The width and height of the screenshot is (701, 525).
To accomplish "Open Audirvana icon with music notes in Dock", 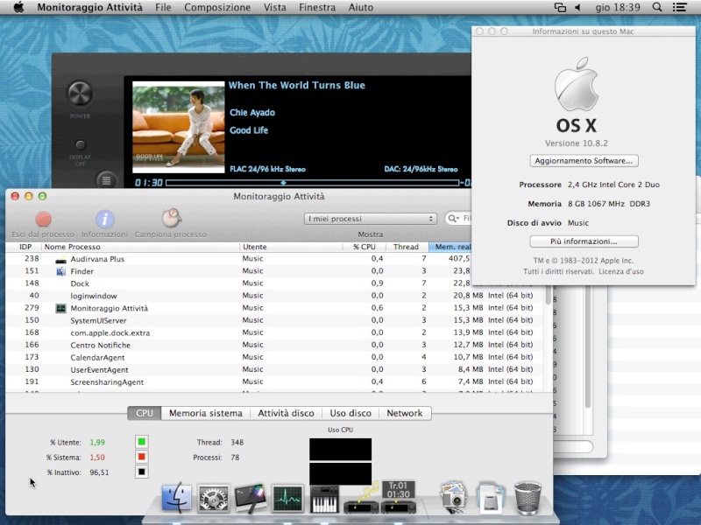I will tap(362, 499).
